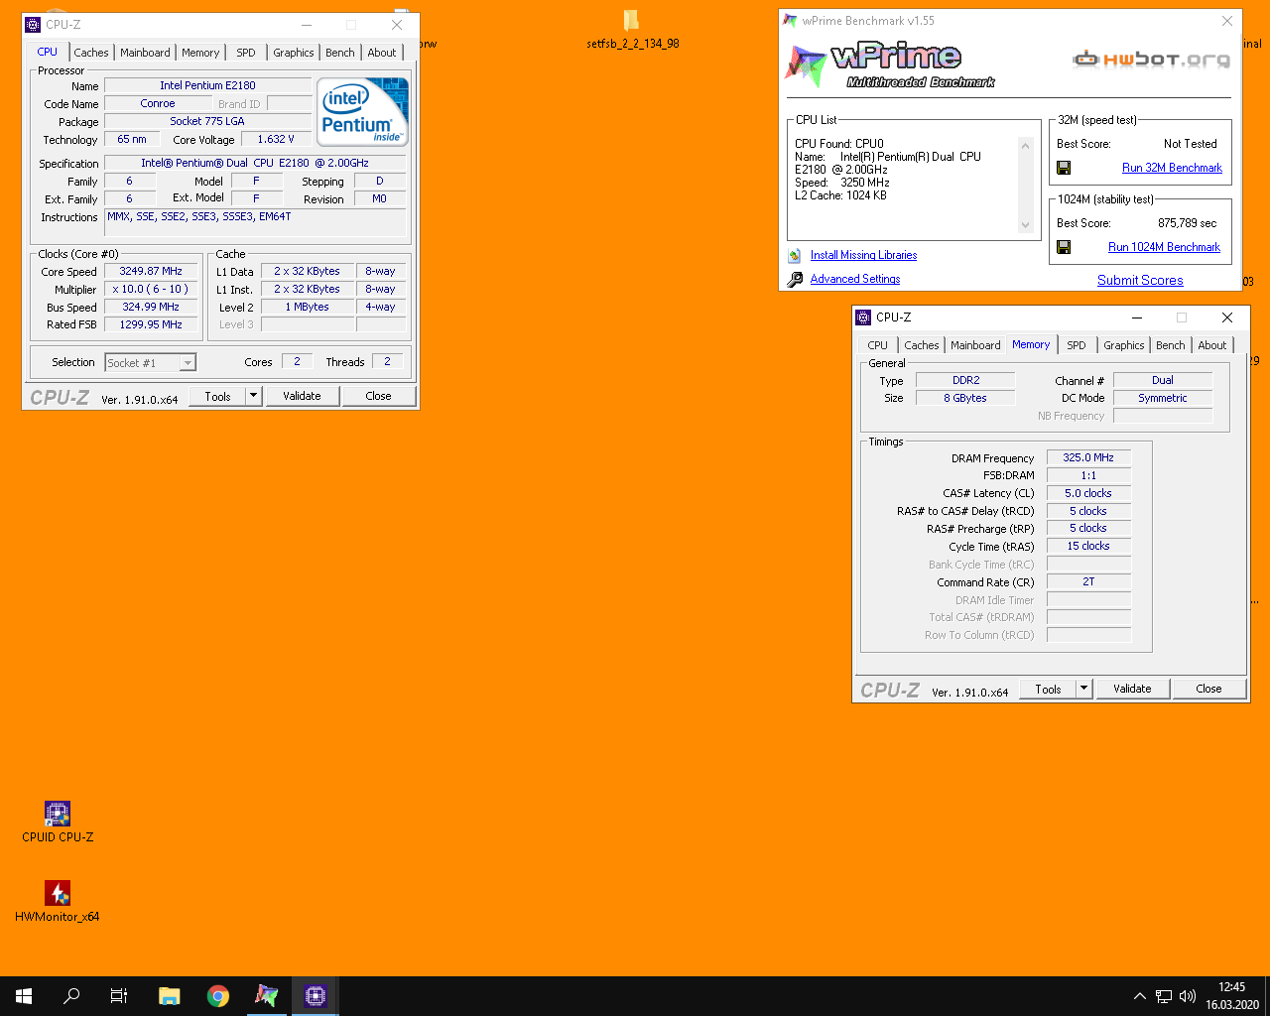Click save icon in 1024M stability test
Image resolution: width=1270 pixels, height=1016 pixels.
(1064, 247)
